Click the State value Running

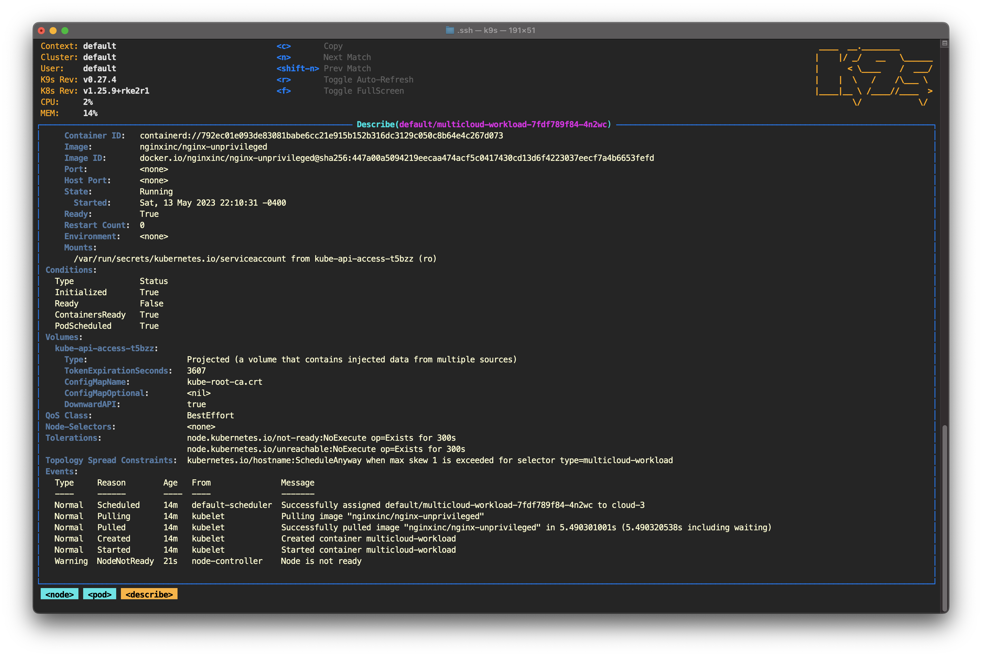click(x=156, y=192)
